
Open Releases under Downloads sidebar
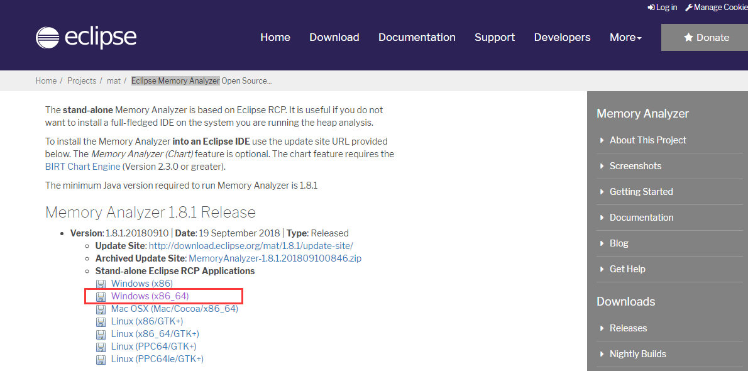[629, 328]
